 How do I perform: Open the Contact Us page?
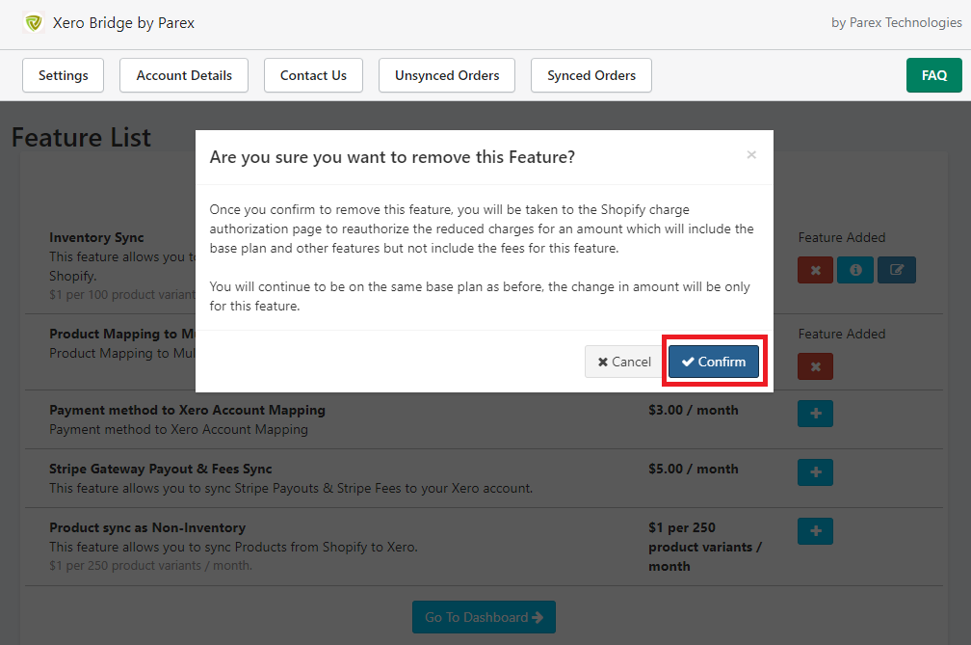[313, 75]
